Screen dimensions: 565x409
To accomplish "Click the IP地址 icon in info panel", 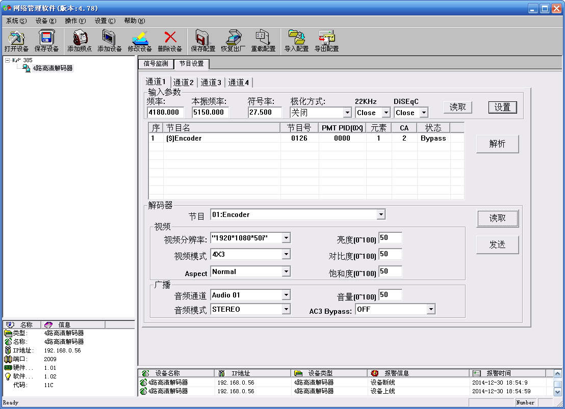I will [8, 350].
